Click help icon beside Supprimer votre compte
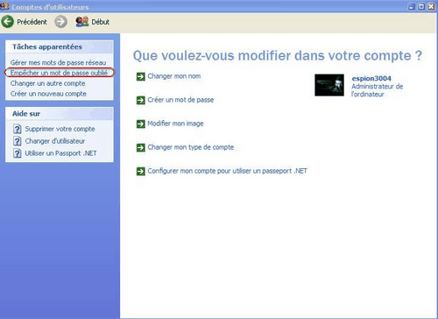Viewport: 438px width, 319px height. coord(18,129)
